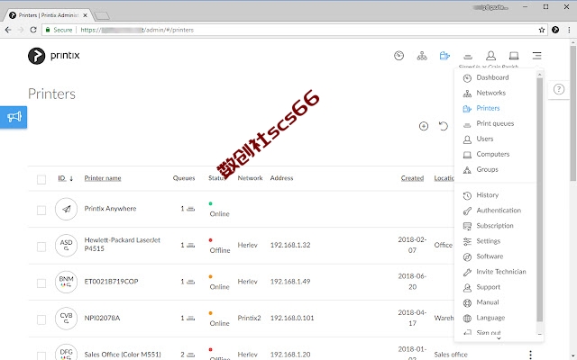Check the NPI02078A row checkbox

[41, 319]
